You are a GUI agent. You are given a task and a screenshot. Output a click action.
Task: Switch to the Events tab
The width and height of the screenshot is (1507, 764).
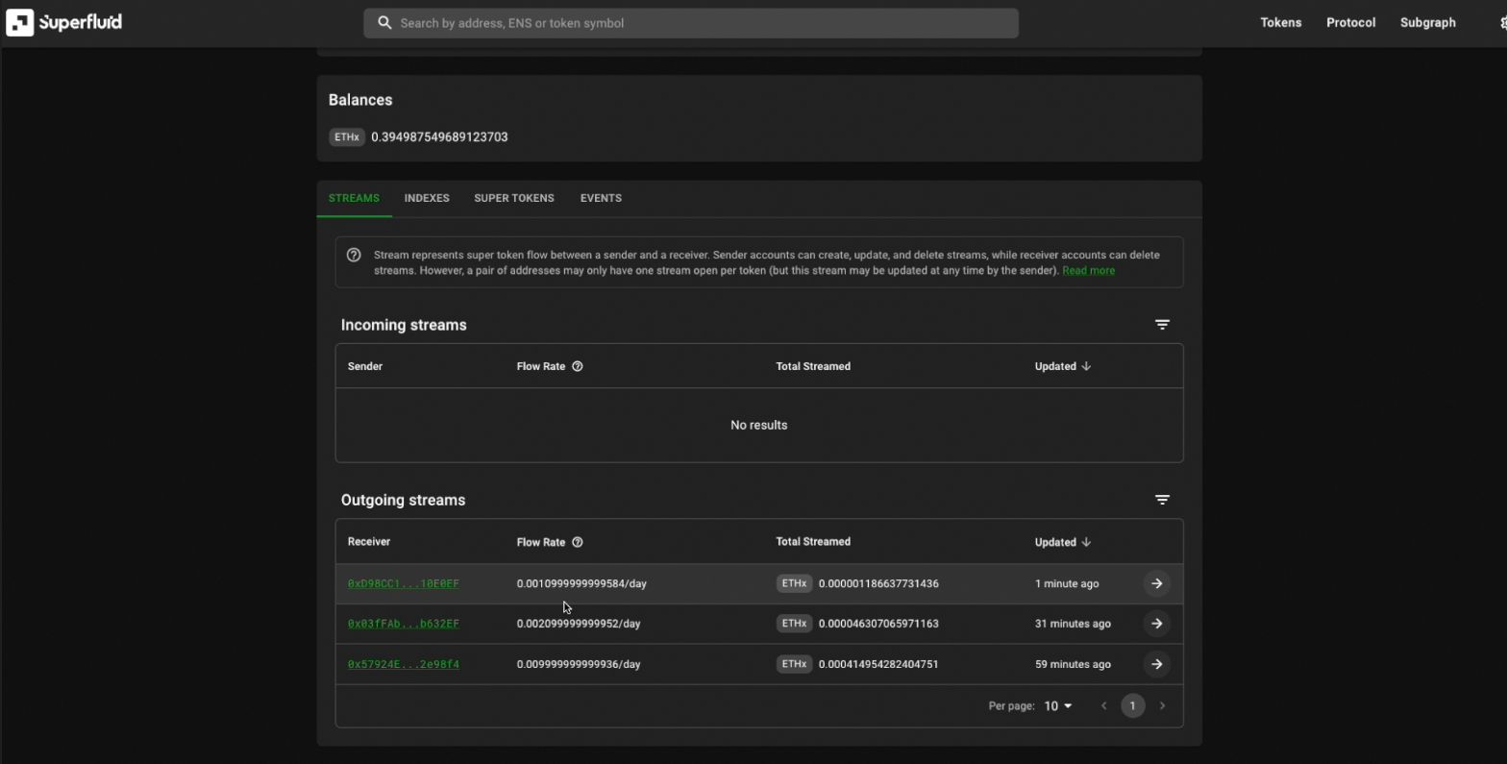click(x=601, y=198)
